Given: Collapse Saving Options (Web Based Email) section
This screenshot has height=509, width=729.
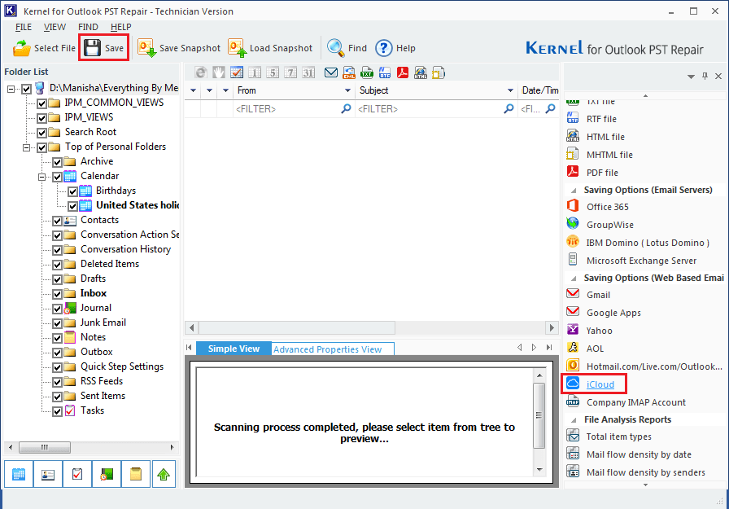Looking at the screenshot, I should [x=574, y=279].
